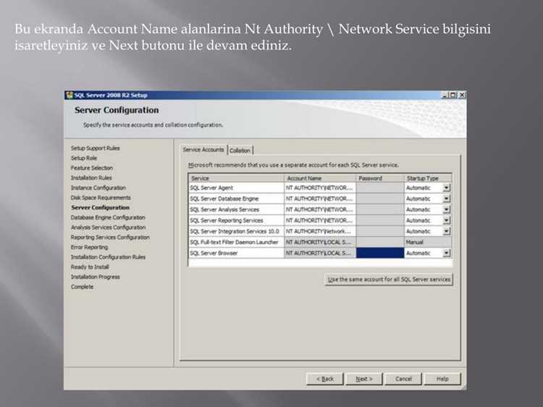Select Account Name cell for SQL Server Agent
Screen dimensions: 543x407
[x=320, y=188]
